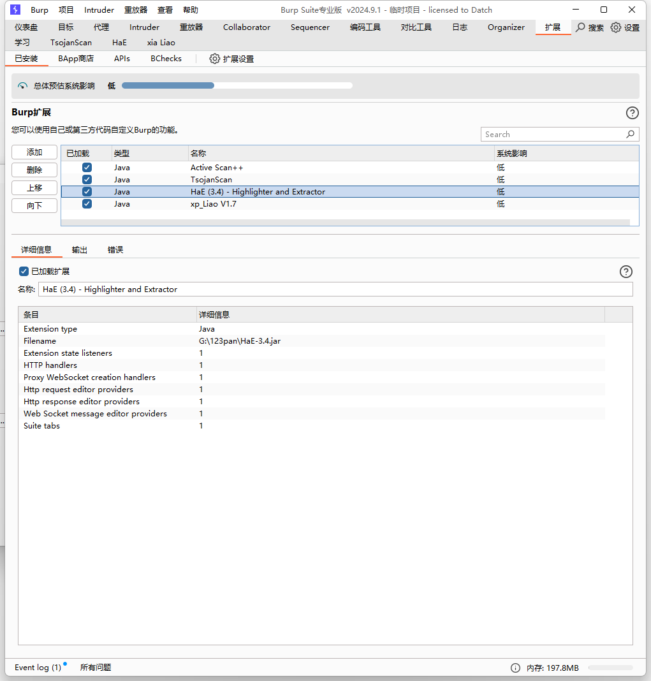The image size is (651, 681).
Task: Click the info icon next to 内存
Action: pos(515,668)
